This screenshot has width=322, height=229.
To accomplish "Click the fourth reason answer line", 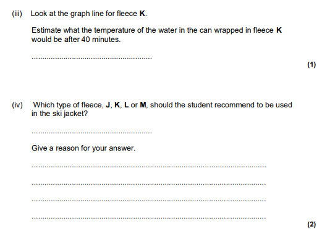I will (149, 218).
